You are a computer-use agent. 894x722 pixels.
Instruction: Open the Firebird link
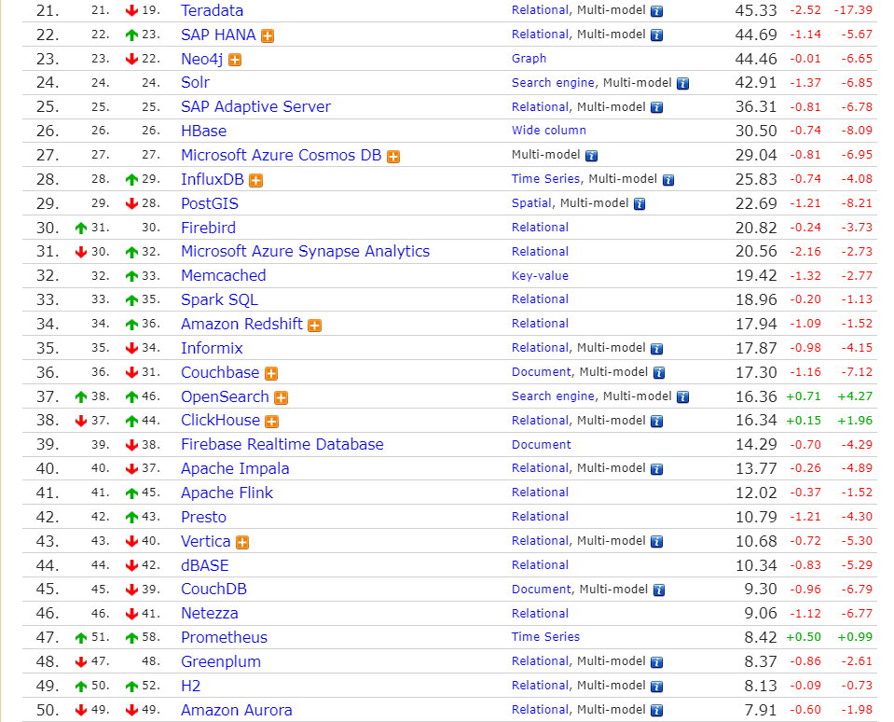(x=208, y=228)
